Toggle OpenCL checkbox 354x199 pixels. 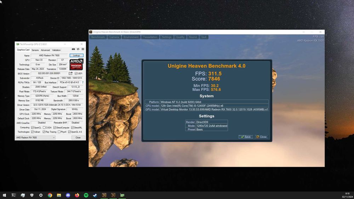pos(32,128)
